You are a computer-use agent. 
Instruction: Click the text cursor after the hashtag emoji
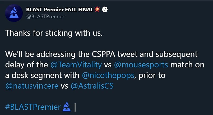coord(75,107)
